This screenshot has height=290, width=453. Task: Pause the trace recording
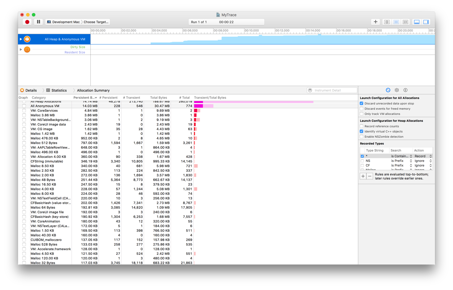pos(39,22)
